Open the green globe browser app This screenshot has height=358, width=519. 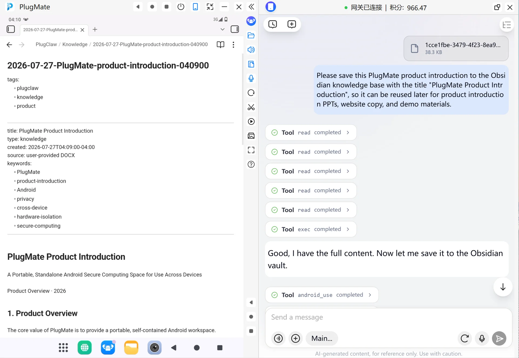point(85,348)
